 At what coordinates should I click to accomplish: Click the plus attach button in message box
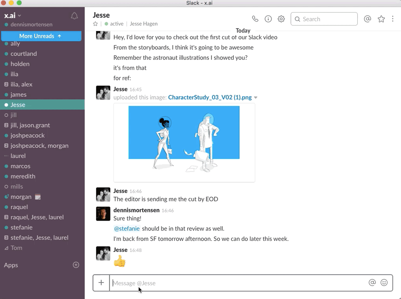[101, 282]
